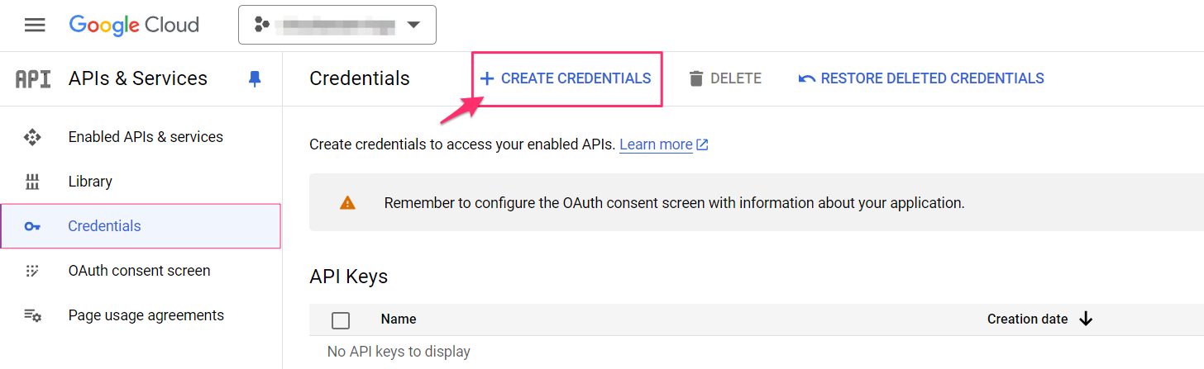Click the Library icon in sidebar
The image size is (1204, 369).
click(x=32, y=182)
